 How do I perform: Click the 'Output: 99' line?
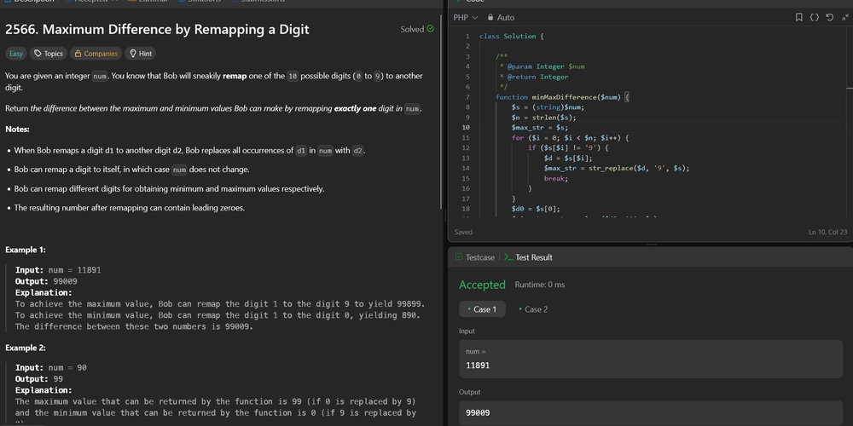point(39,379)
